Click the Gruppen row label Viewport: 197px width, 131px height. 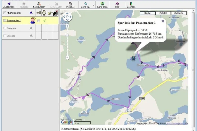pyautogui.click(x=11, y=28)
